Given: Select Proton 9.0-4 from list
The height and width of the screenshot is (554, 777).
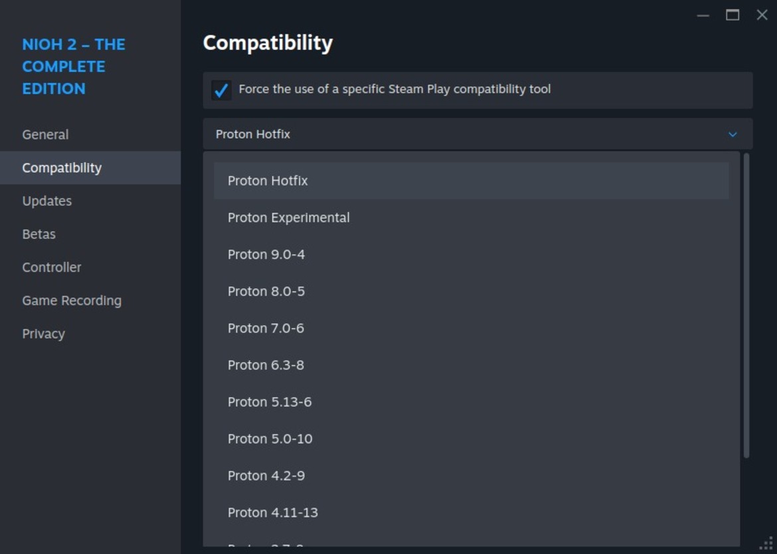Looking at the screenshot, I should [x=266, y=255].
